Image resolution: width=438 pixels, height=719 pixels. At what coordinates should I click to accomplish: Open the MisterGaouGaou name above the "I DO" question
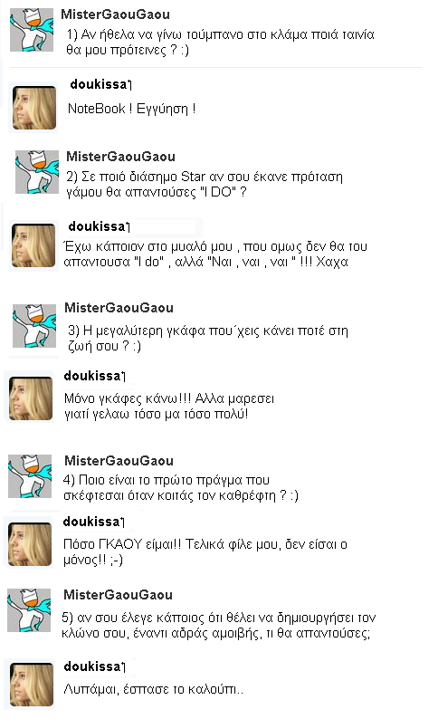(x=120, y=157)
